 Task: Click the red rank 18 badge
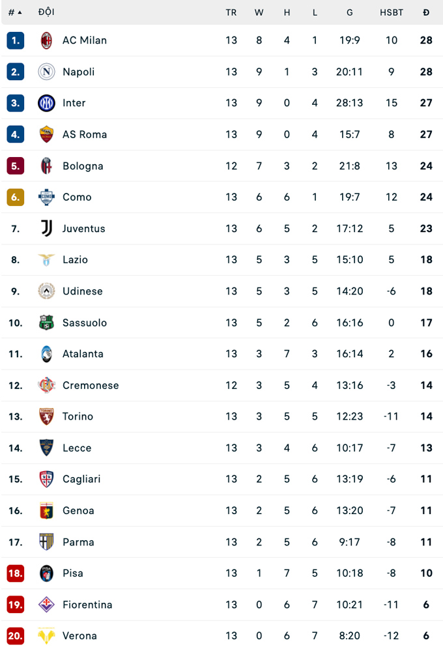[x=16, y=573]
